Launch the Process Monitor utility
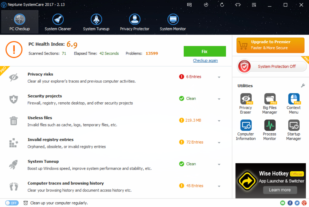Screen dimensions: 309x207 coord(270,130)
